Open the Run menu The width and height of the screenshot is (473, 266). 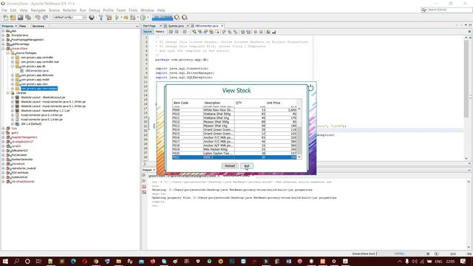[83, 10]
